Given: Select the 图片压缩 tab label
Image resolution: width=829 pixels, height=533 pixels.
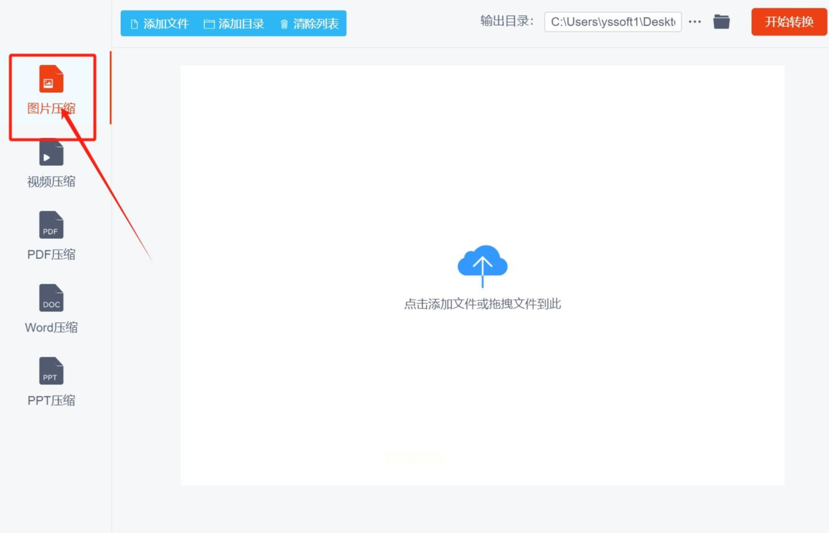Looking at the screenshot, I should click(x=51, y=109).
